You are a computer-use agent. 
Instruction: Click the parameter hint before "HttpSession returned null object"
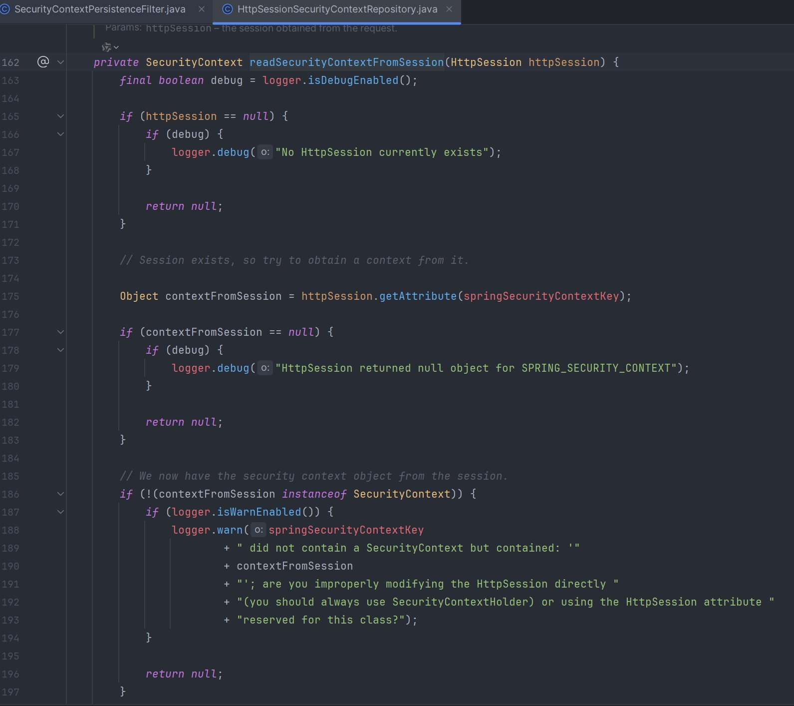click(265, 368)
